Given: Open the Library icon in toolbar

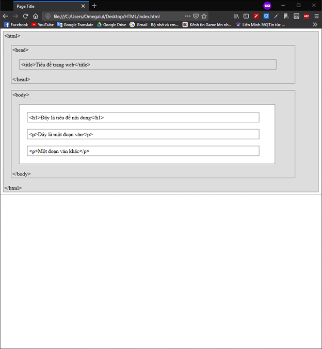Looking at the screenshot, I should [x=236, y=16].
